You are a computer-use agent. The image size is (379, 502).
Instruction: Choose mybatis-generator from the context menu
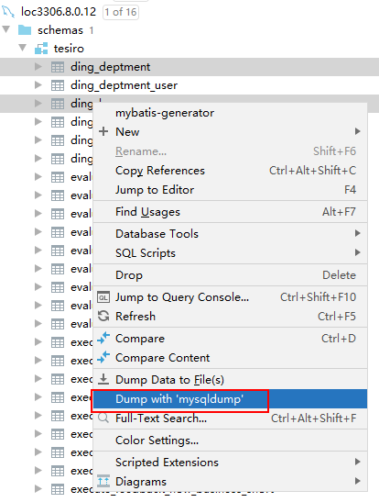230,113
